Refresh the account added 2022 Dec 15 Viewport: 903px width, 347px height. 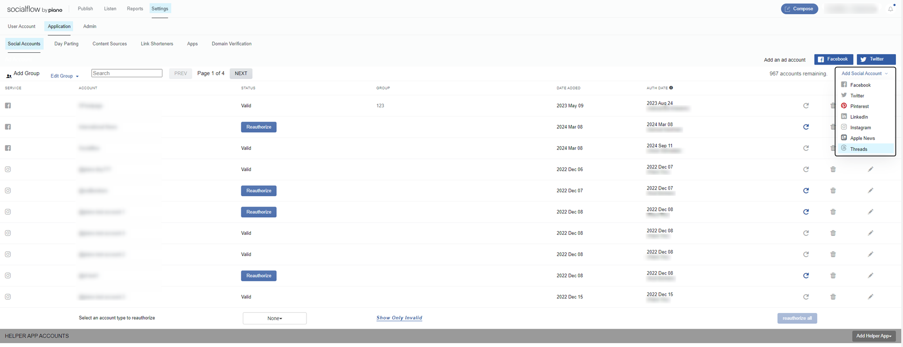coord(806,297)
